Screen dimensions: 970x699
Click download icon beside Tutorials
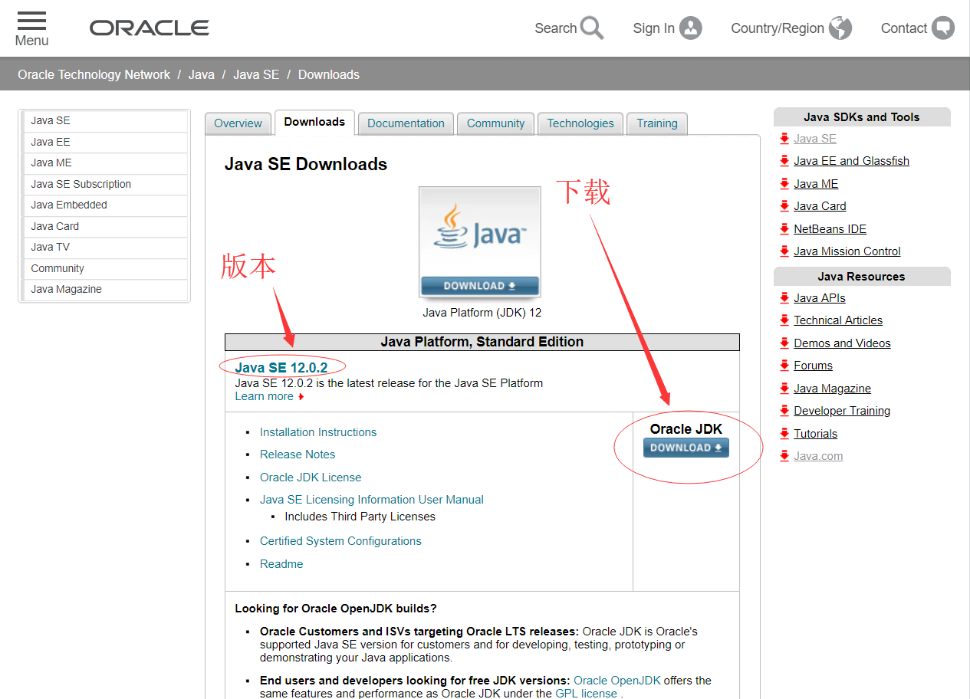[x=784, y=434]
